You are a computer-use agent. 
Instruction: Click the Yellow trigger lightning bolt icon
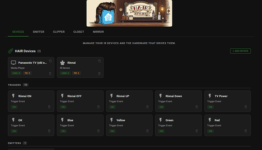pyautogui.click(x=112, y=120)
